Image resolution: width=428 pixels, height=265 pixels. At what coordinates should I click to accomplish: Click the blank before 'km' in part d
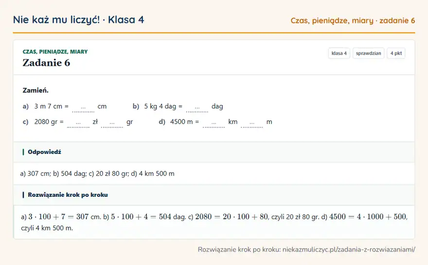pos(214,123)
